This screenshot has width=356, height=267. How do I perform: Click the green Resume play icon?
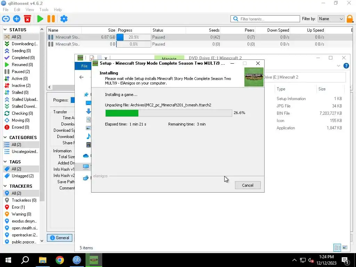[x=40, y=19]
